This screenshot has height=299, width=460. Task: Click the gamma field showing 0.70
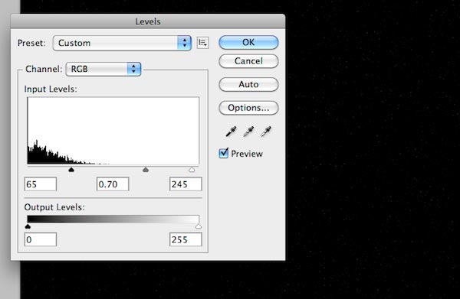click(113, 184)
